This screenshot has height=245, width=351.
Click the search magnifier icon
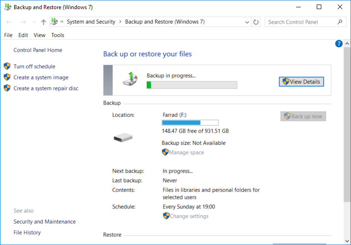[x=340, y=22]
